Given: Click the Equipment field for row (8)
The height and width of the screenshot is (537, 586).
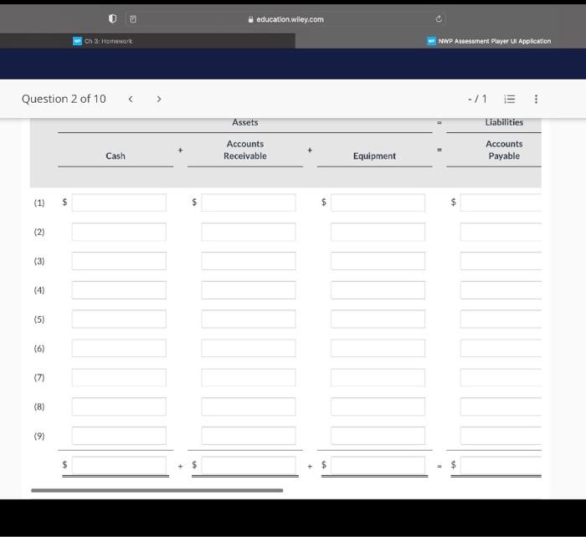Looking at the screenshot, I should point(378,407).
